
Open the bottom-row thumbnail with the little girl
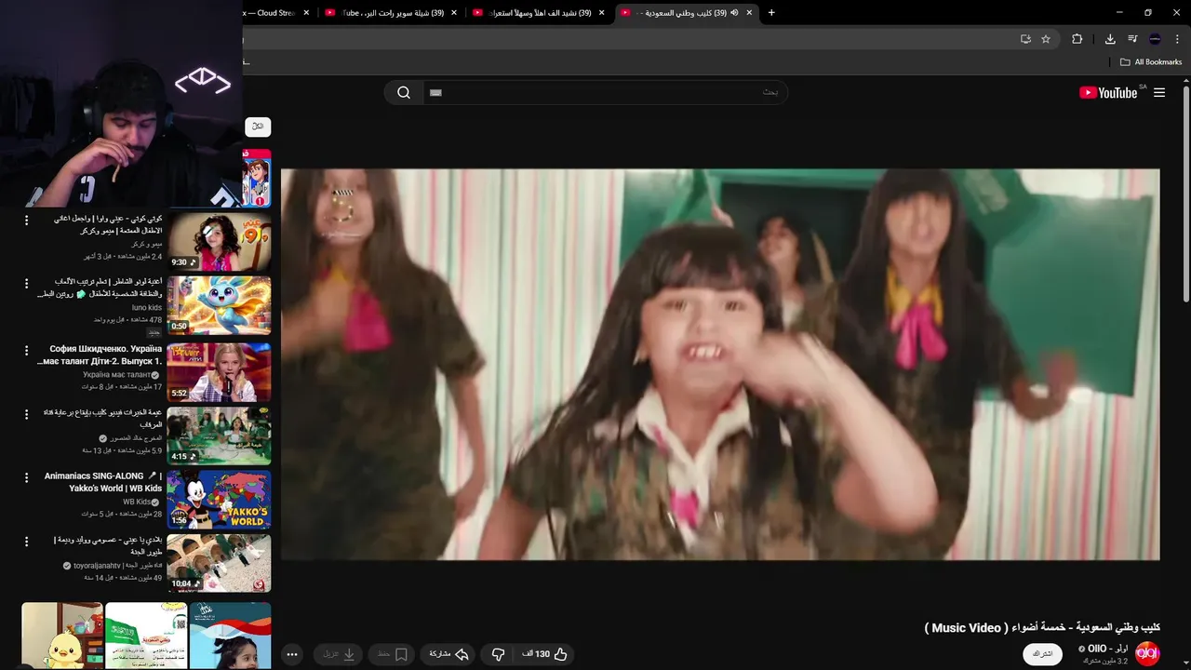(x=230, y=635)
